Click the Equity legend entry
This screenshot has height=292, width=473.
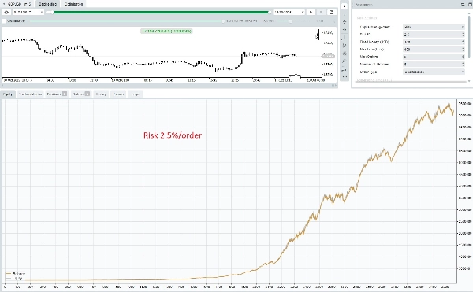(x=14, y=279)
